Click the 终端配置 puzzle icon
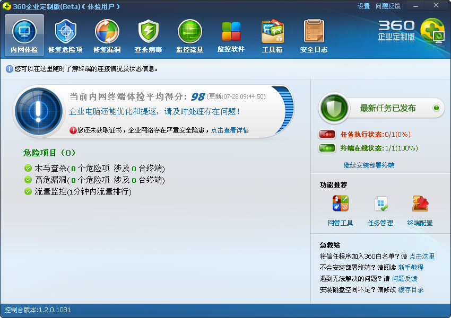This screenshot has width=451, height=318. tap(420, 203)
